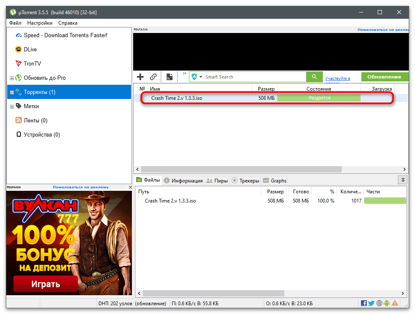Open the Facebook icon in status bar
The height and width of the screenshot is (314, 415).
point(363,303)
